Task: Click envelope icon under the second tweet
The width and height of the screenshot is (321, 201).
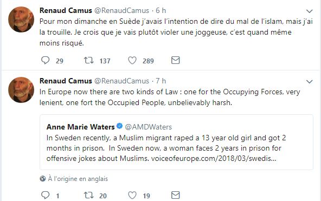Action: tap(176, 195)
